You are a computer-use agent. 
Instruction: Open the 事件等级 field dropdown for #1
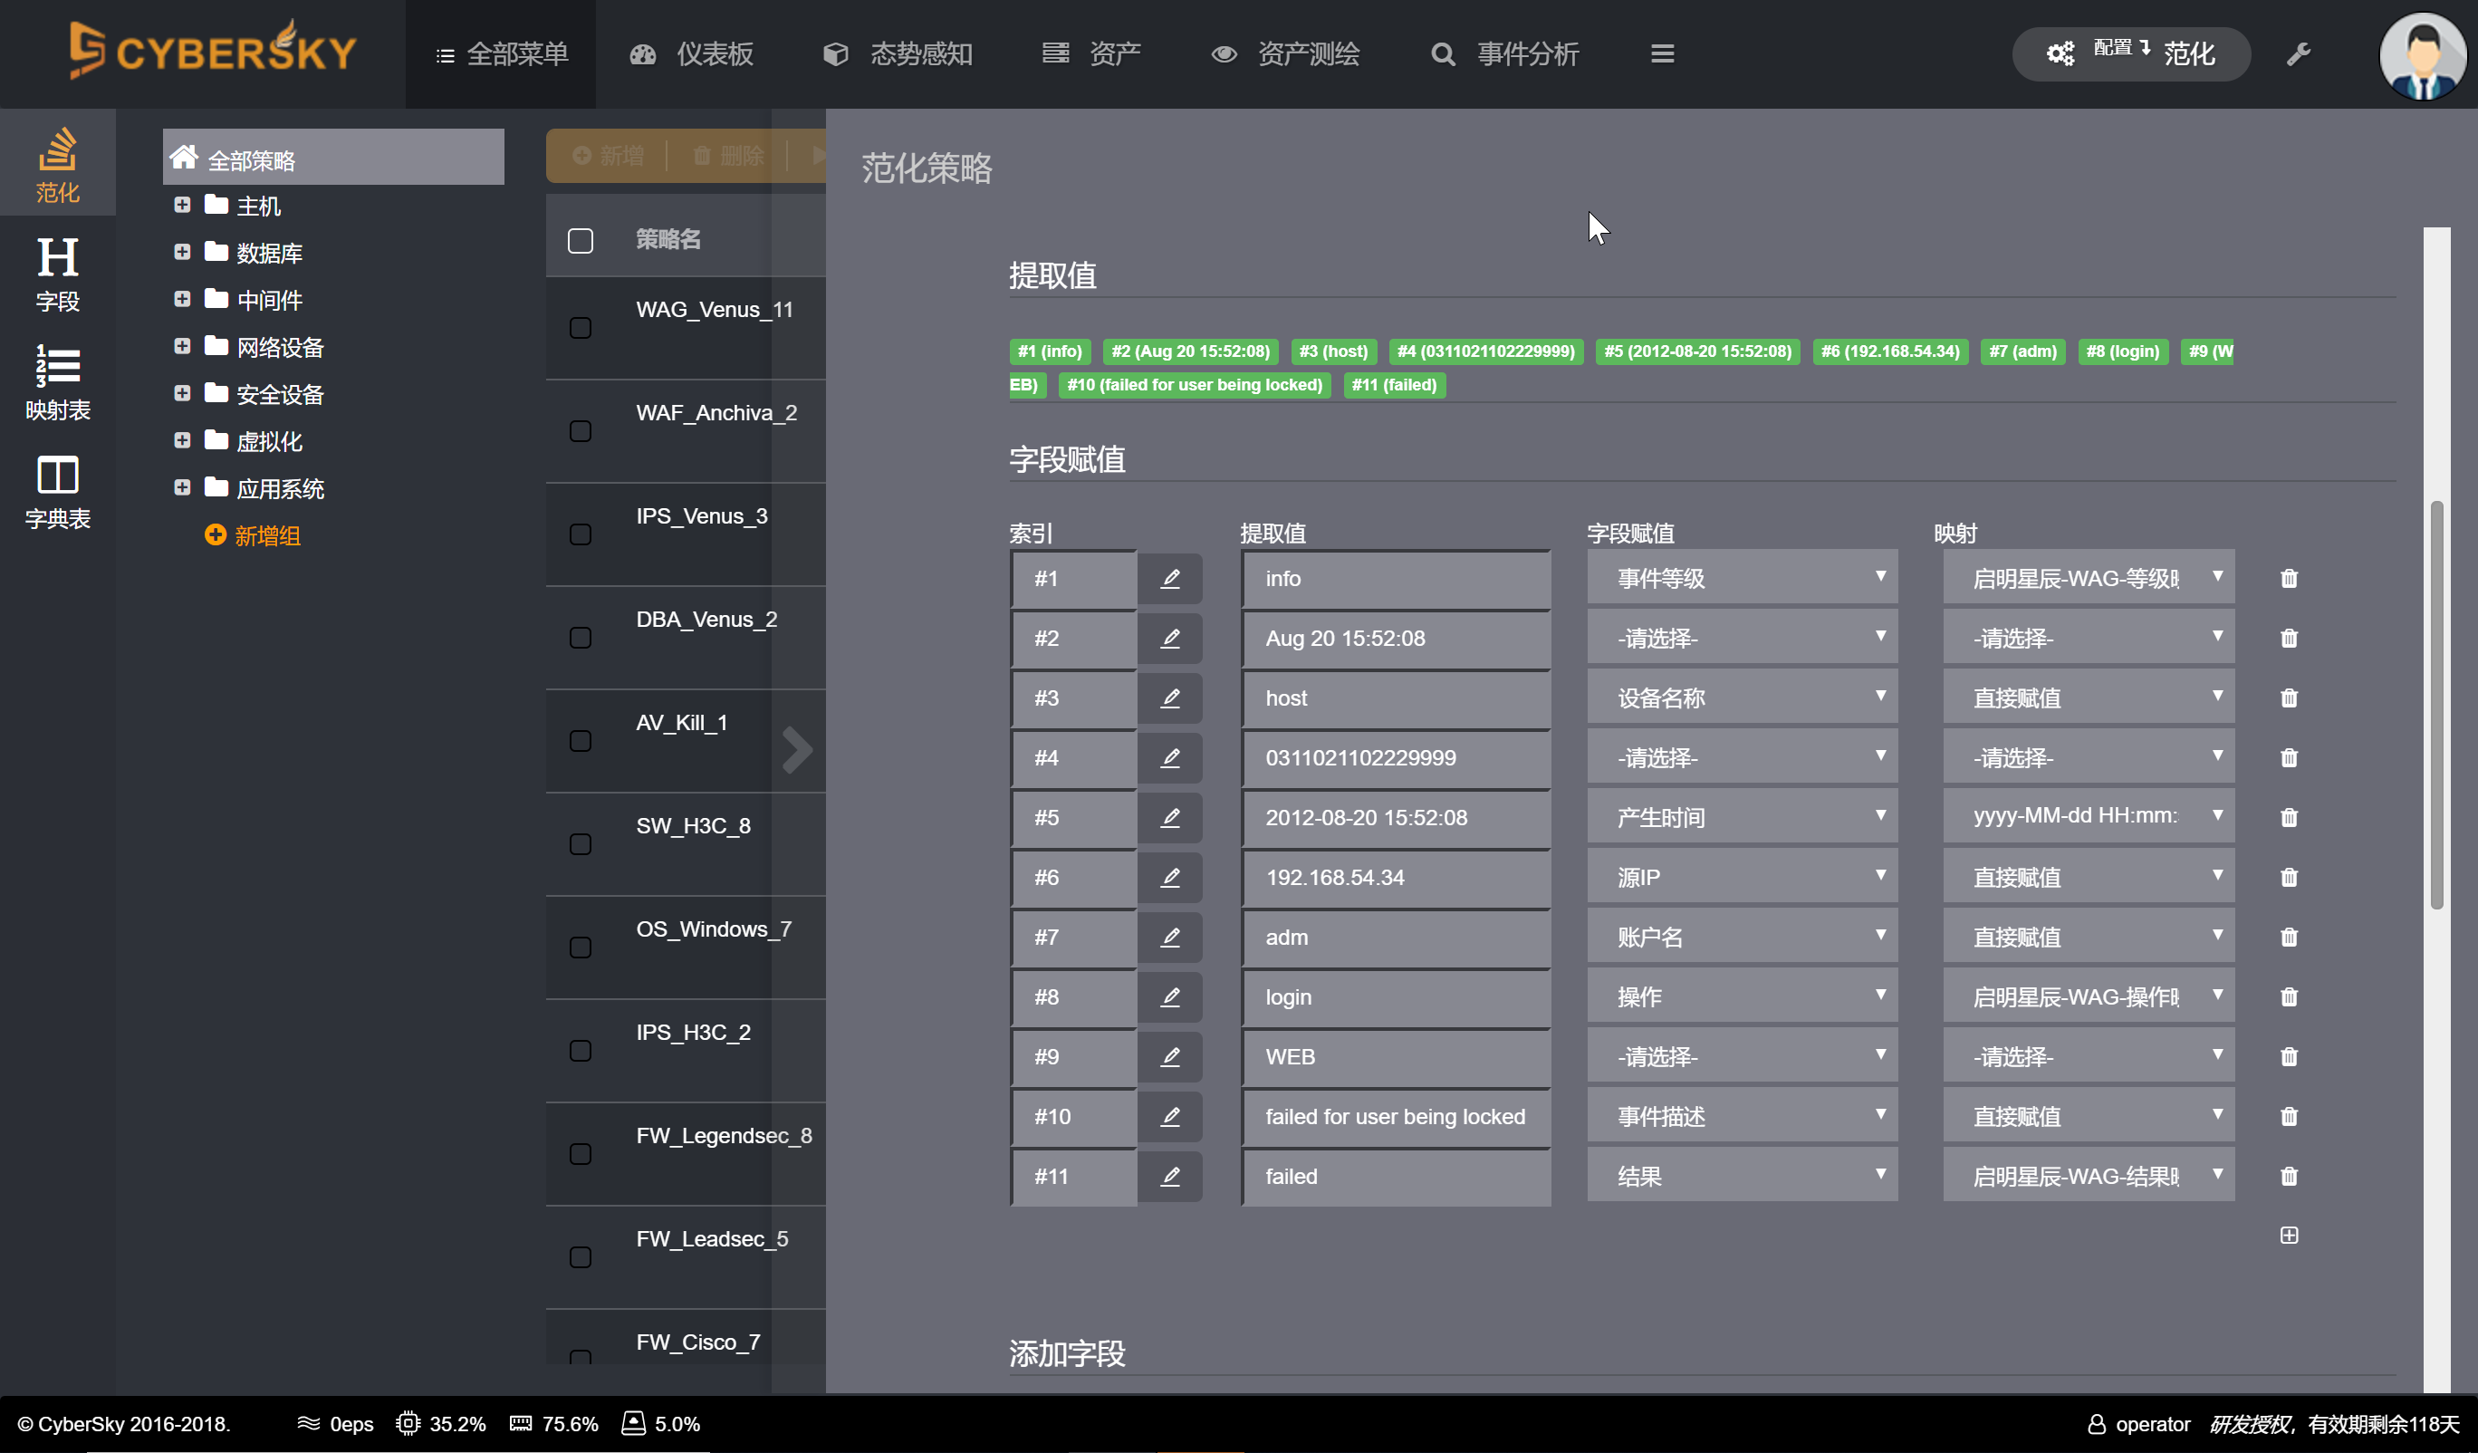click(1741, 577)
